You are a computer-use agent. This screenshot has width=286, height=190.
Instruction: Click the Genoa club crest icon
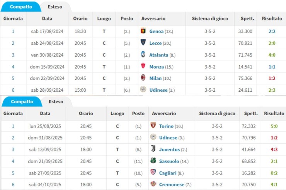pyautogui.click(x=143, y=31)
